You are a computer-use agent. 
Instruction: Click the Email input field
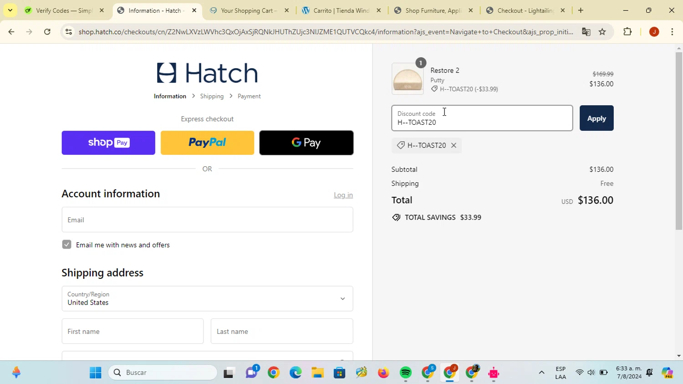tap(207, 220)
